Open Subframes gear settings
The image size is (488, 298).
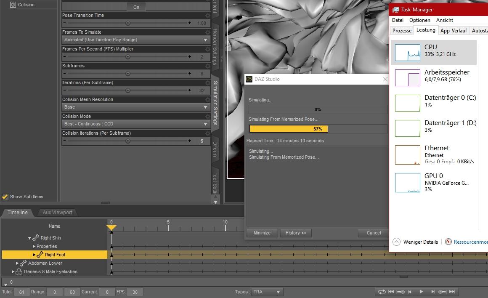click(207, 66)
